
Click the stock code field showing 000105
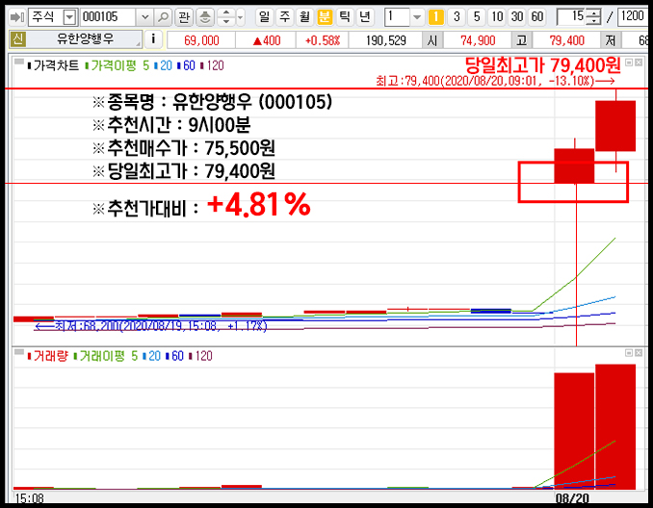coord(108,17)
